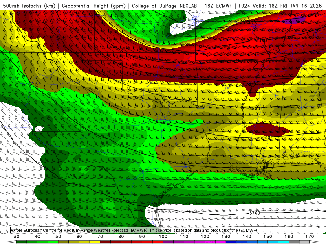Click 'F024 Valid: 18Z FRI JAN 16 2026' text
The image size is (326, 244).
[x=280, y=6]
